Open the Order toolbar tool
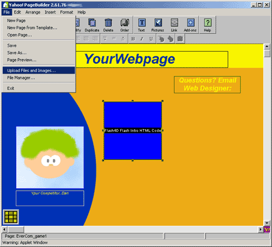The height and width of the screenshot is (247, 272). (x=125, y=25)
